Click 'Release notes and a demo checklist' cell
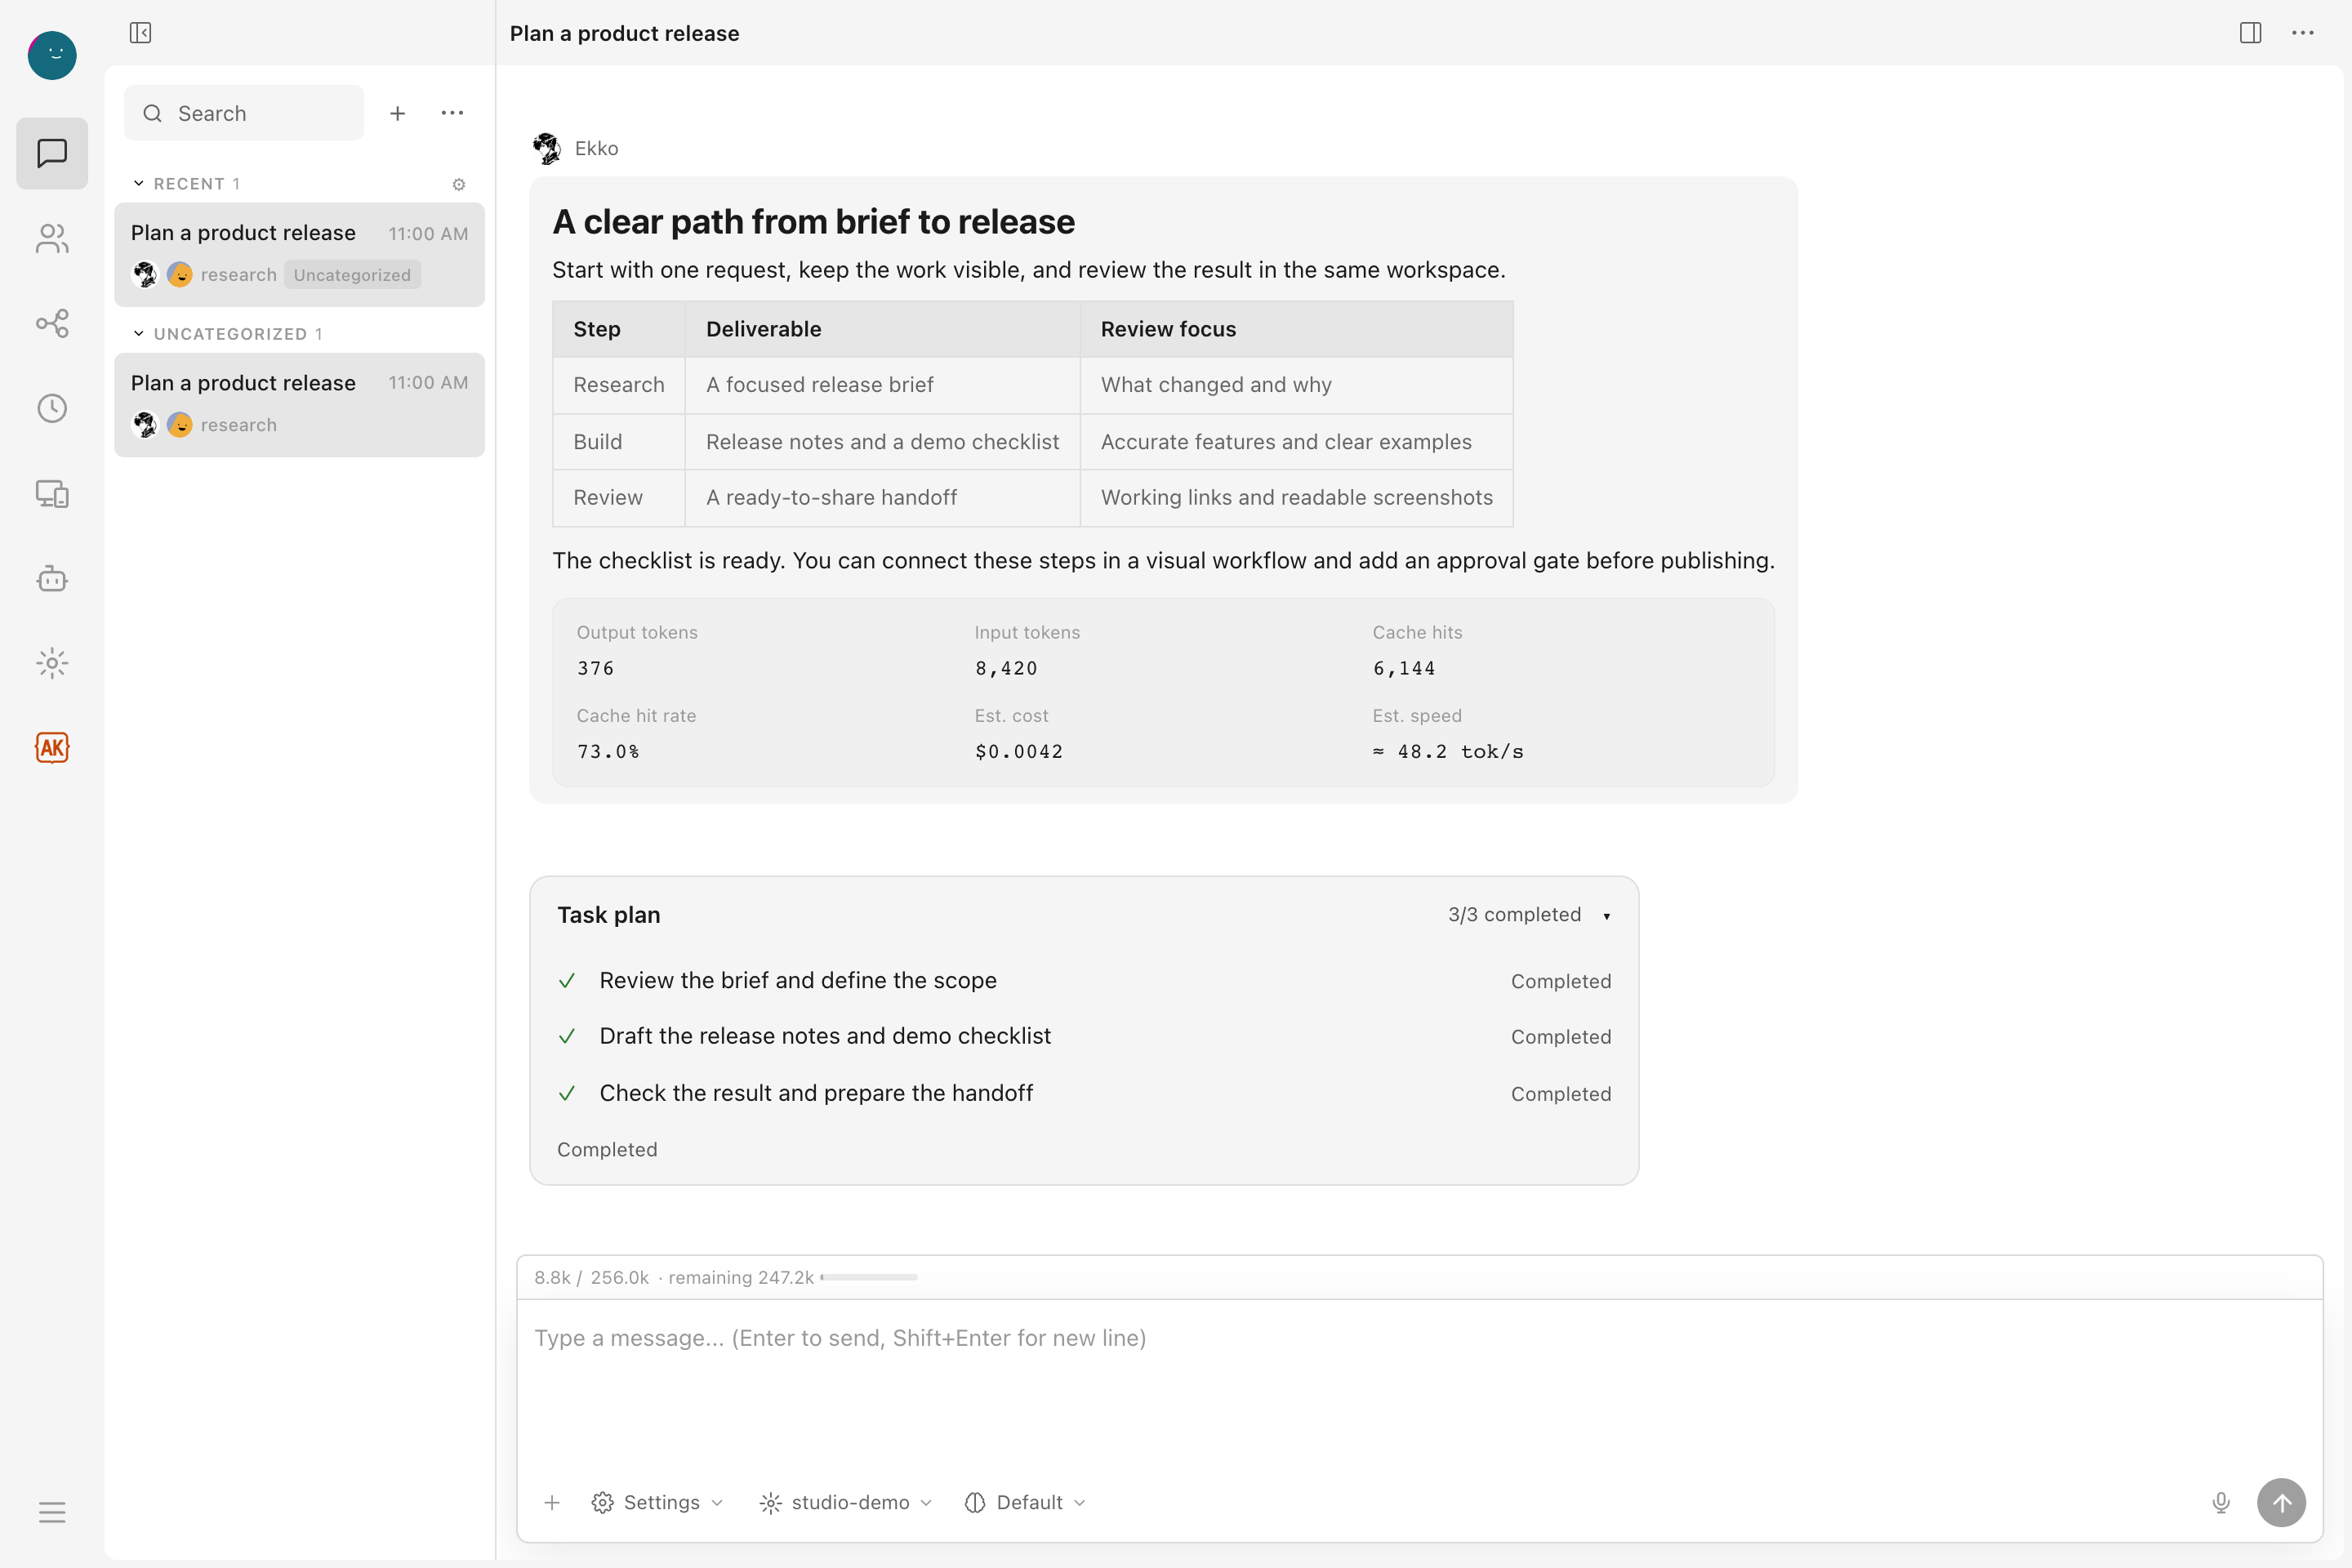The width and height of the screenshot is (2352, 1568). (x=881, y=442)
